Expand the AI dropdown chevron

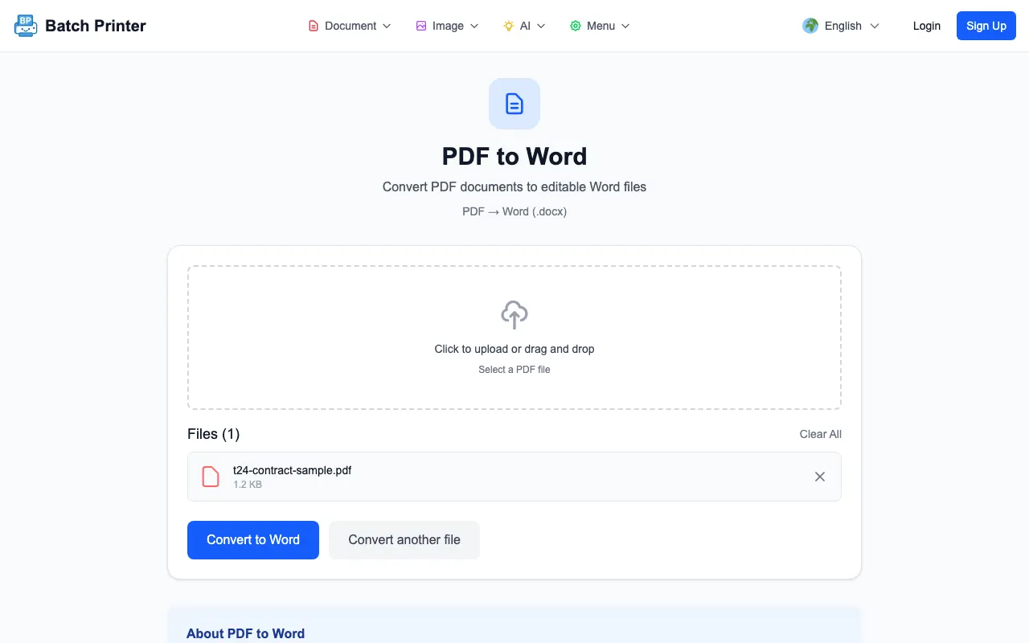pyautogui.click(x=541, y=26)
